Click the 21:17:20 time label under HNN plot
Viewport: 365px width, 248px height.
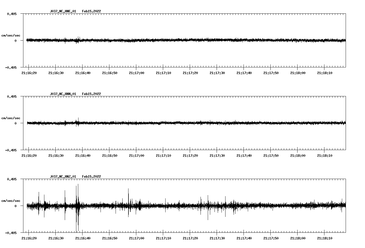point(190,156)
